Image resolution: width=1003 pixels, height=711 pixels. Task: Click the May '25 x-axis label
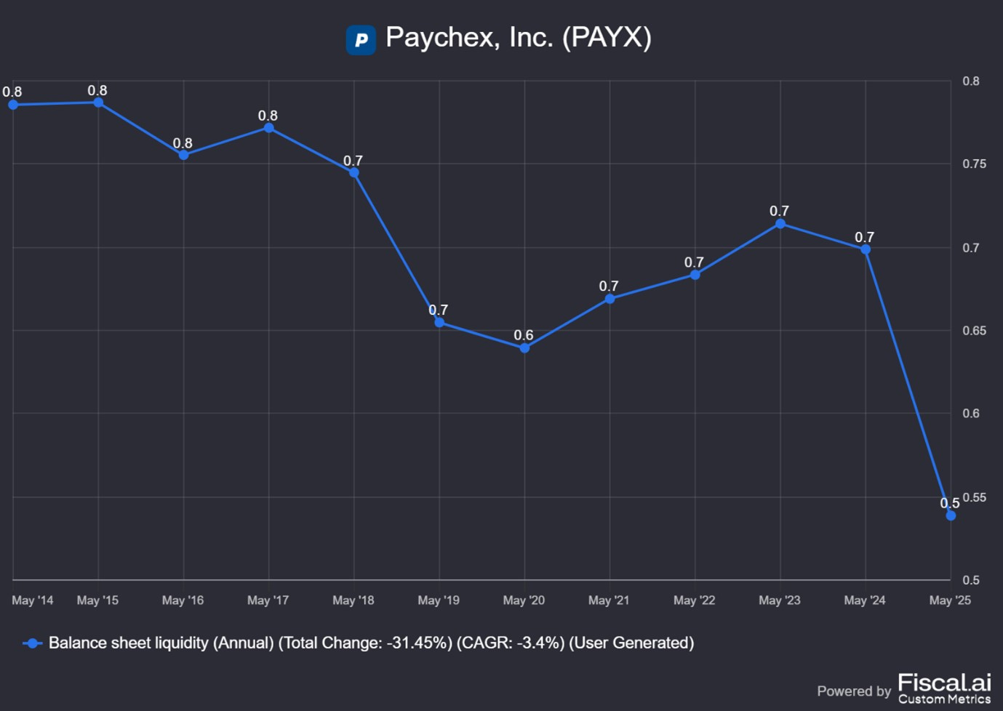tap(950, 600)
